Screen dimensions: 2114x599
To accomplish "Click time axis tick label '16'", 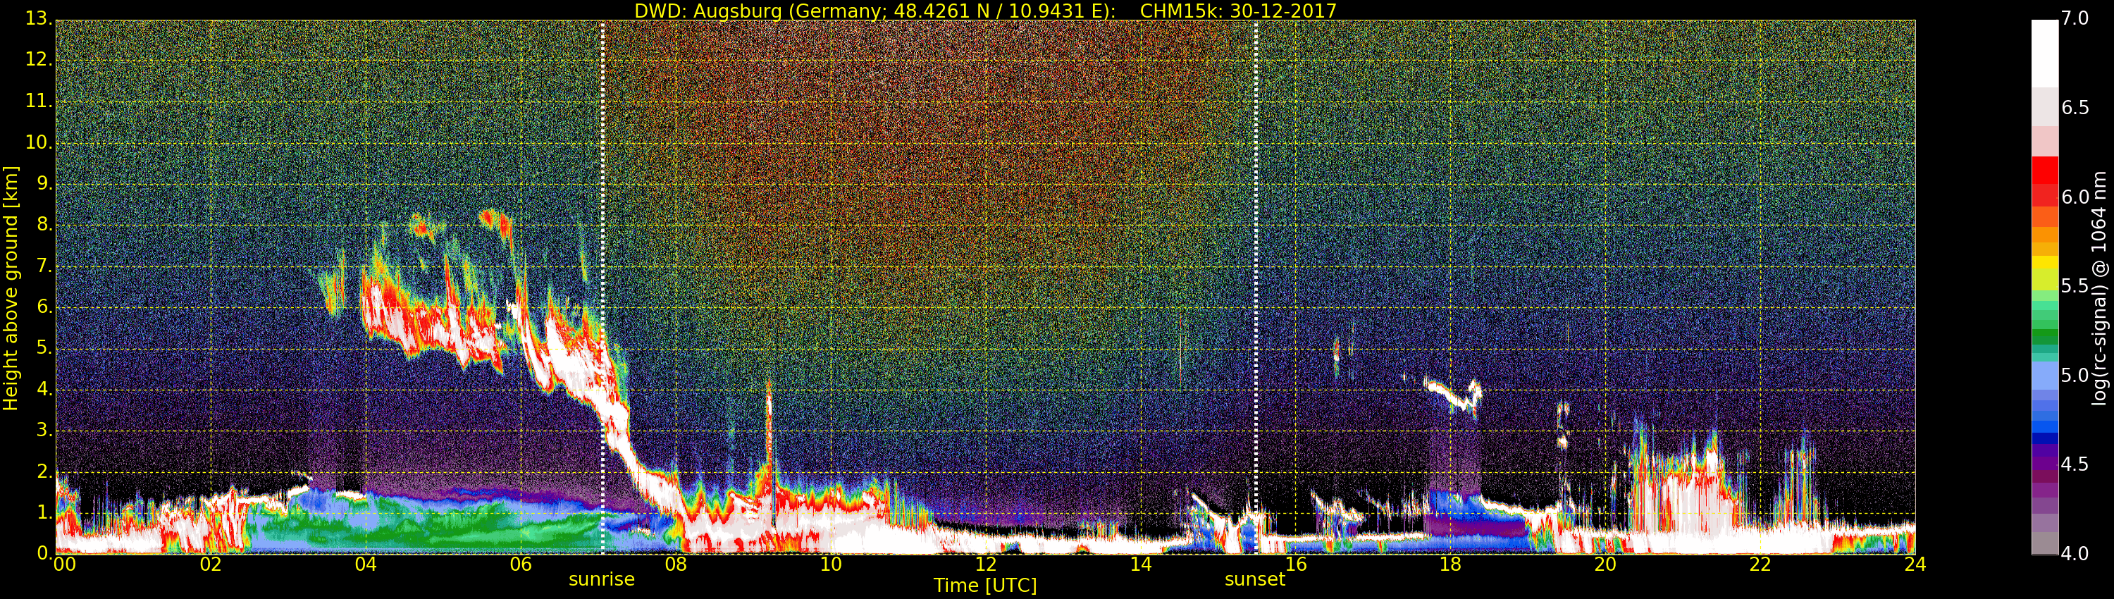I will (1295, 564).
